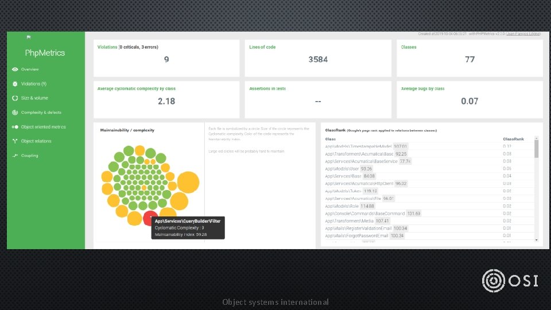Click the 2.18 complexity value
The width and height of the screenshot is (551, 310).
(x=166, y=101)
